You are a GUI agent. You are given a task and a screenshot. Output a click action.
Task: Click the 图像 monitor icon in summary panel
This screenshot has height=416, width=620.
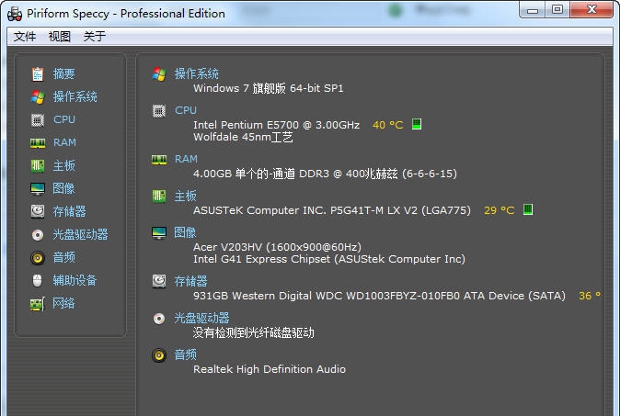[x=159, y=233]
